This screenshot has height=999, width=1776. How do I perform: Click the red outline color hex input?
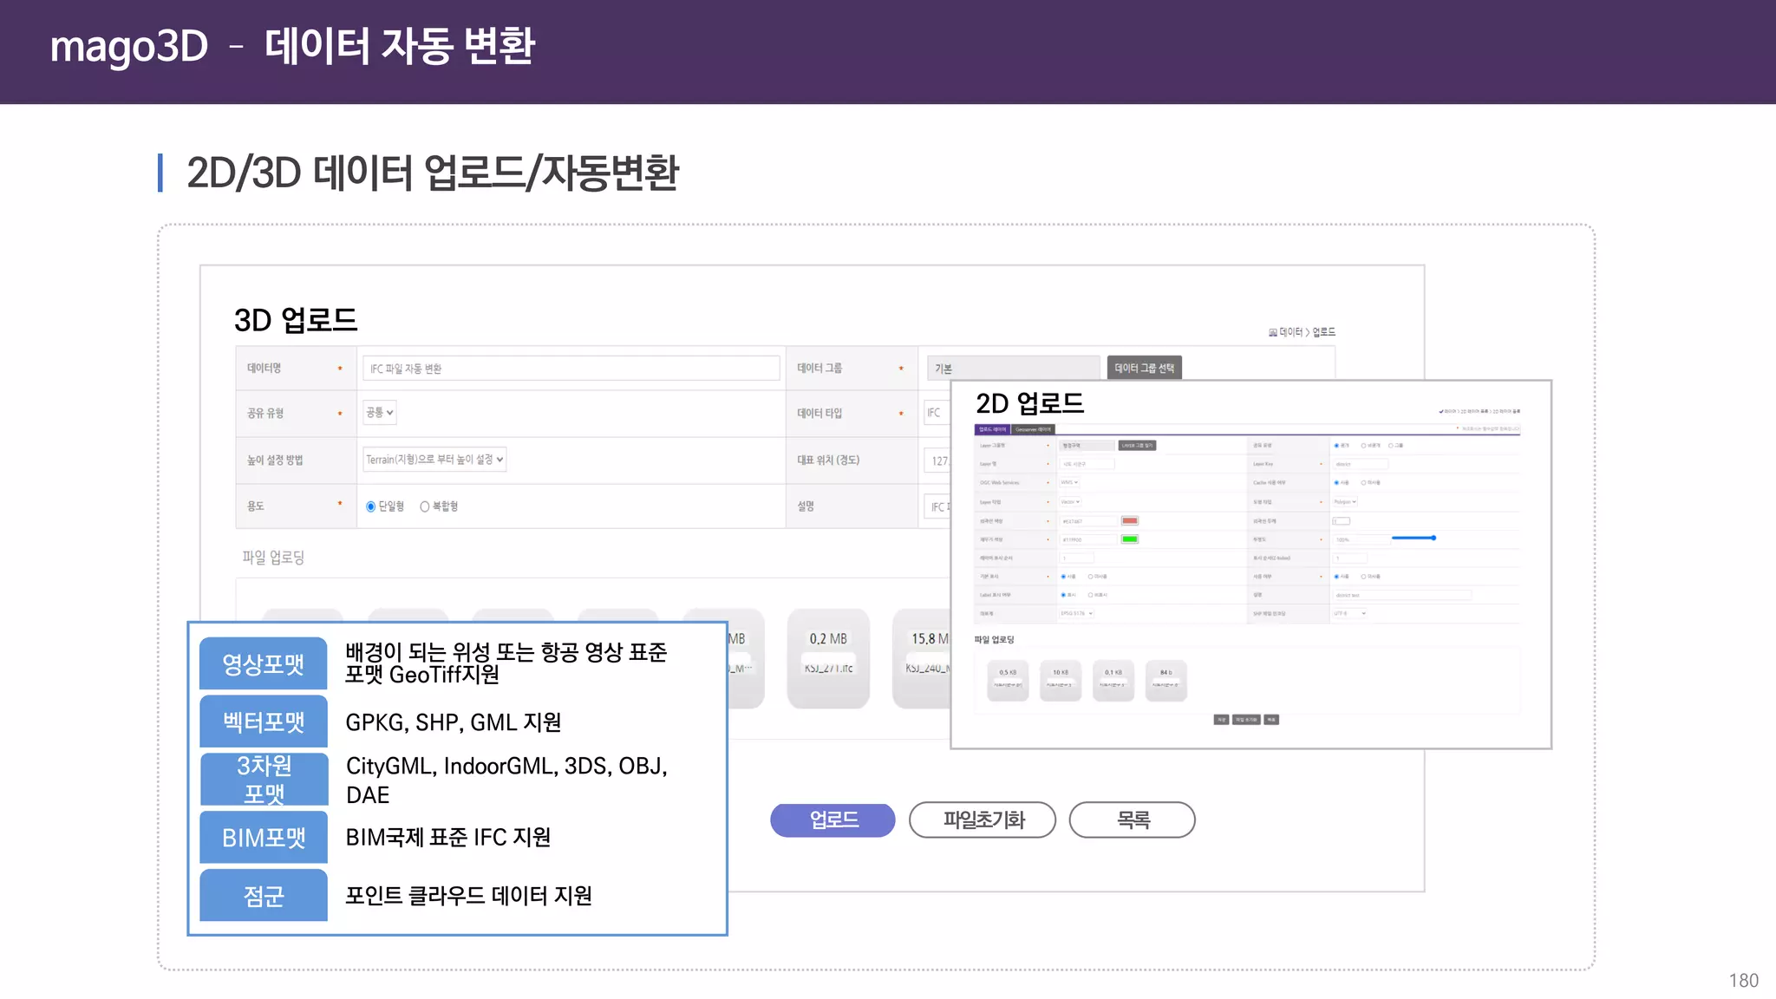1088,521
